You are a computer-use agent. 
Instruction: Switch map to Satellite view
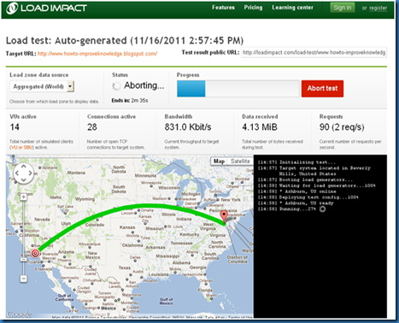[x=240, y=161]
